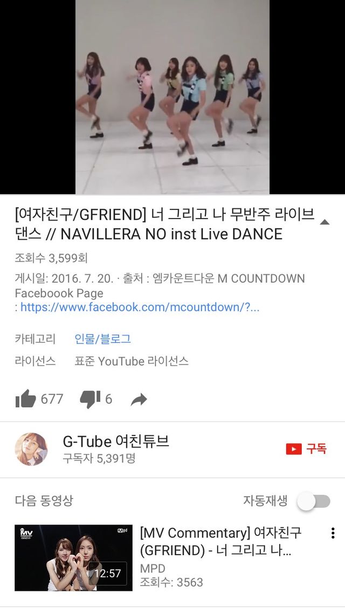Select the 677 likes count
345x614 pixels.
52,399
